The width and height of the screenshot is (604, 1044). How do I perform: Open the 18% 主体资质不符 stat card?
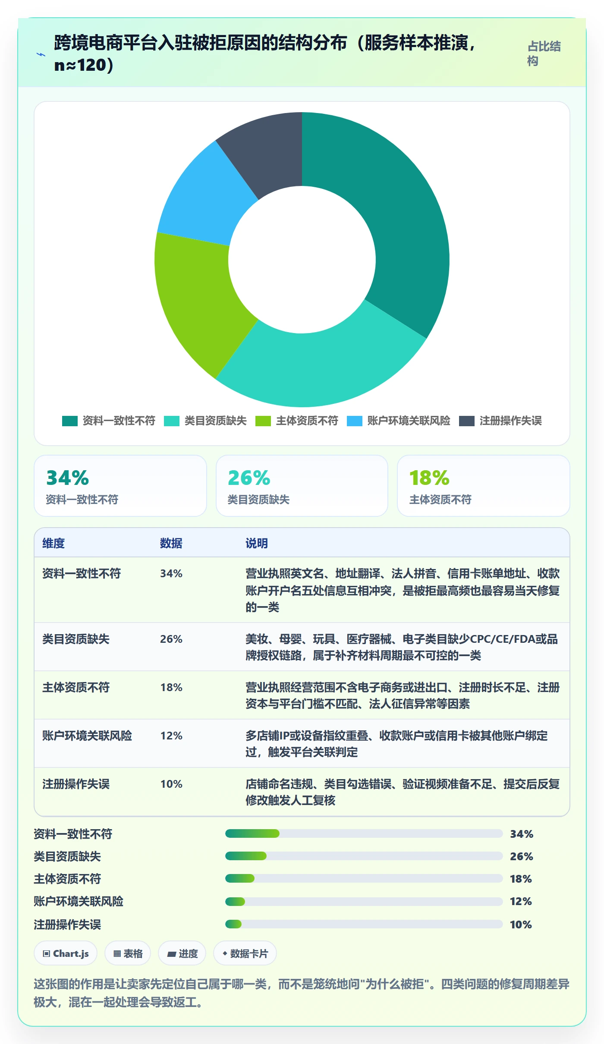click(484, 486)
